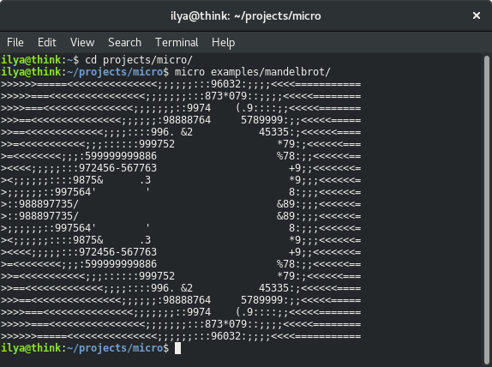Click the '599999999886' number in the upper half
Screen dimensions: 492x367
[121, 156]
